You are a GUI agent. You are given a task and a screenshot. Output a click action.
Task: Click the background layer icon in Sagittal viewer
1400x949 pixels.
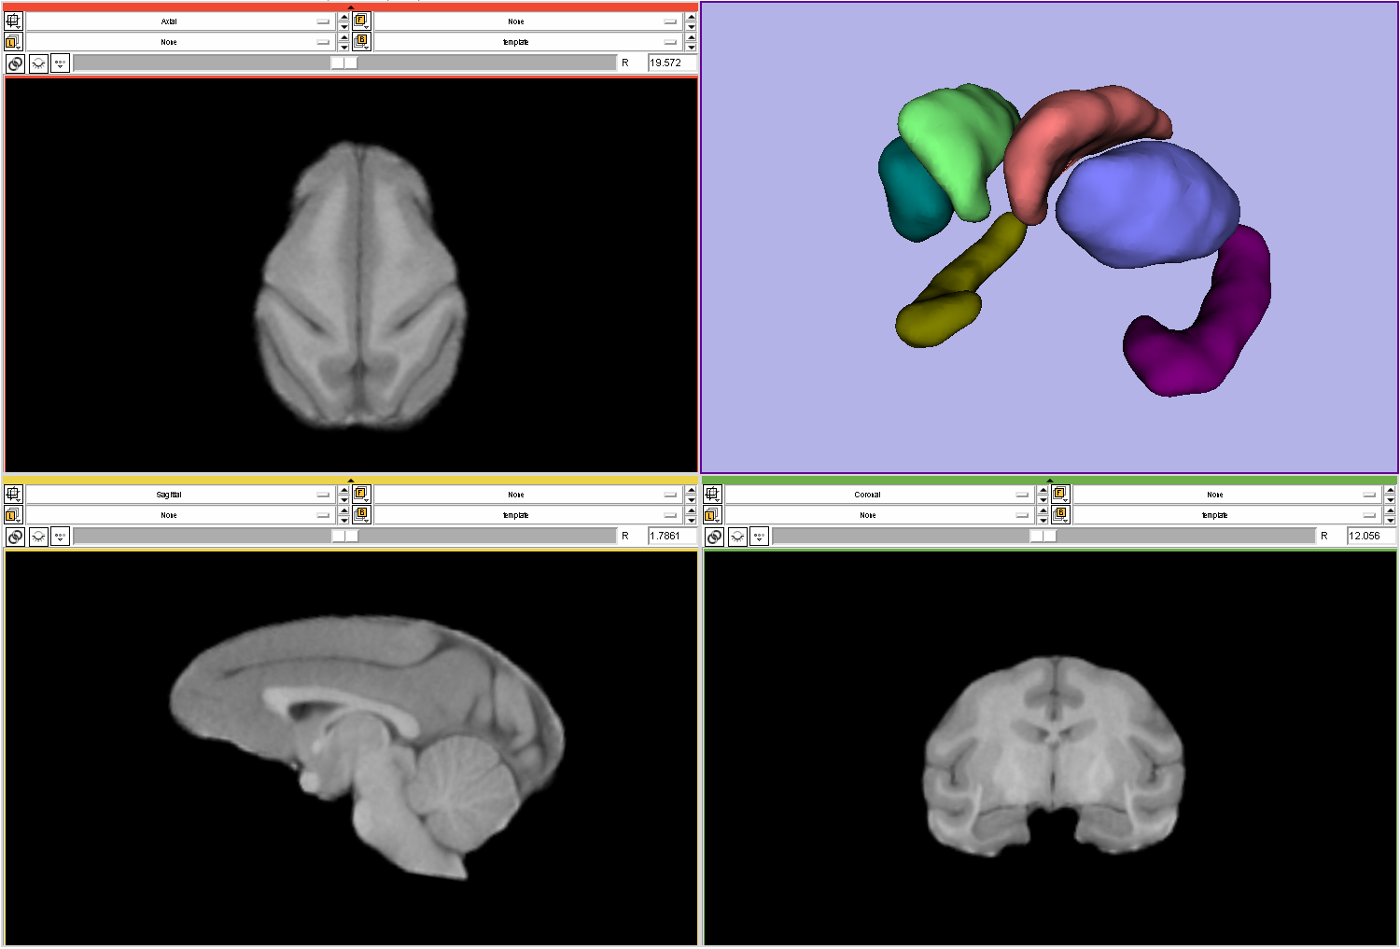[361, 514]
